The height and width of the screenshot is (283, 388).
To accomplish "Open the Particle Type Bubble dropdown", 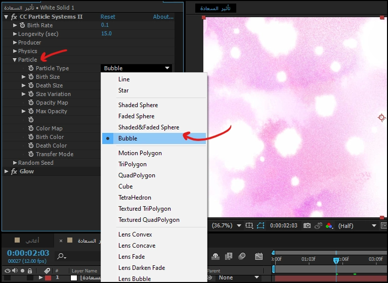I will point(136,68).
